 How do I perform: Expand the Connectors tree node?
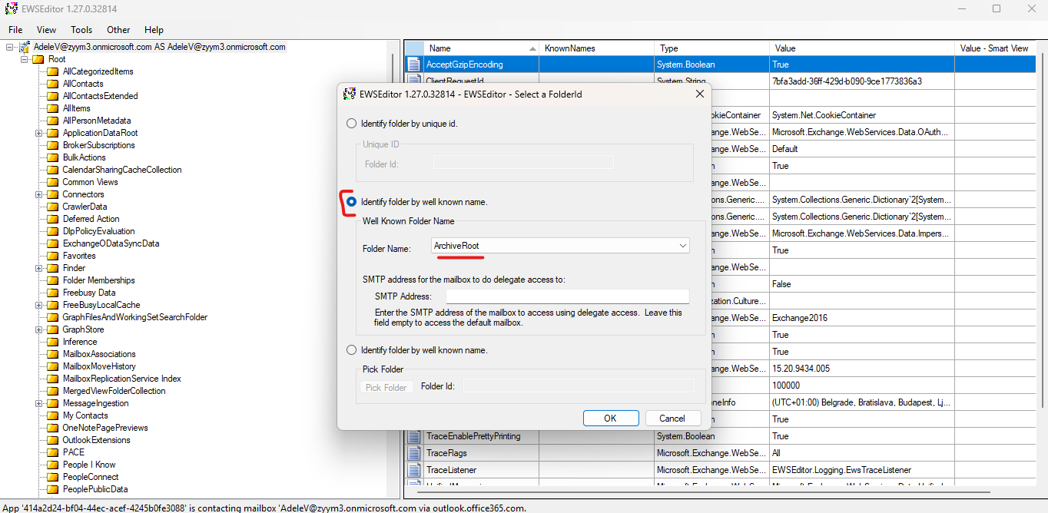click(38, 194)
